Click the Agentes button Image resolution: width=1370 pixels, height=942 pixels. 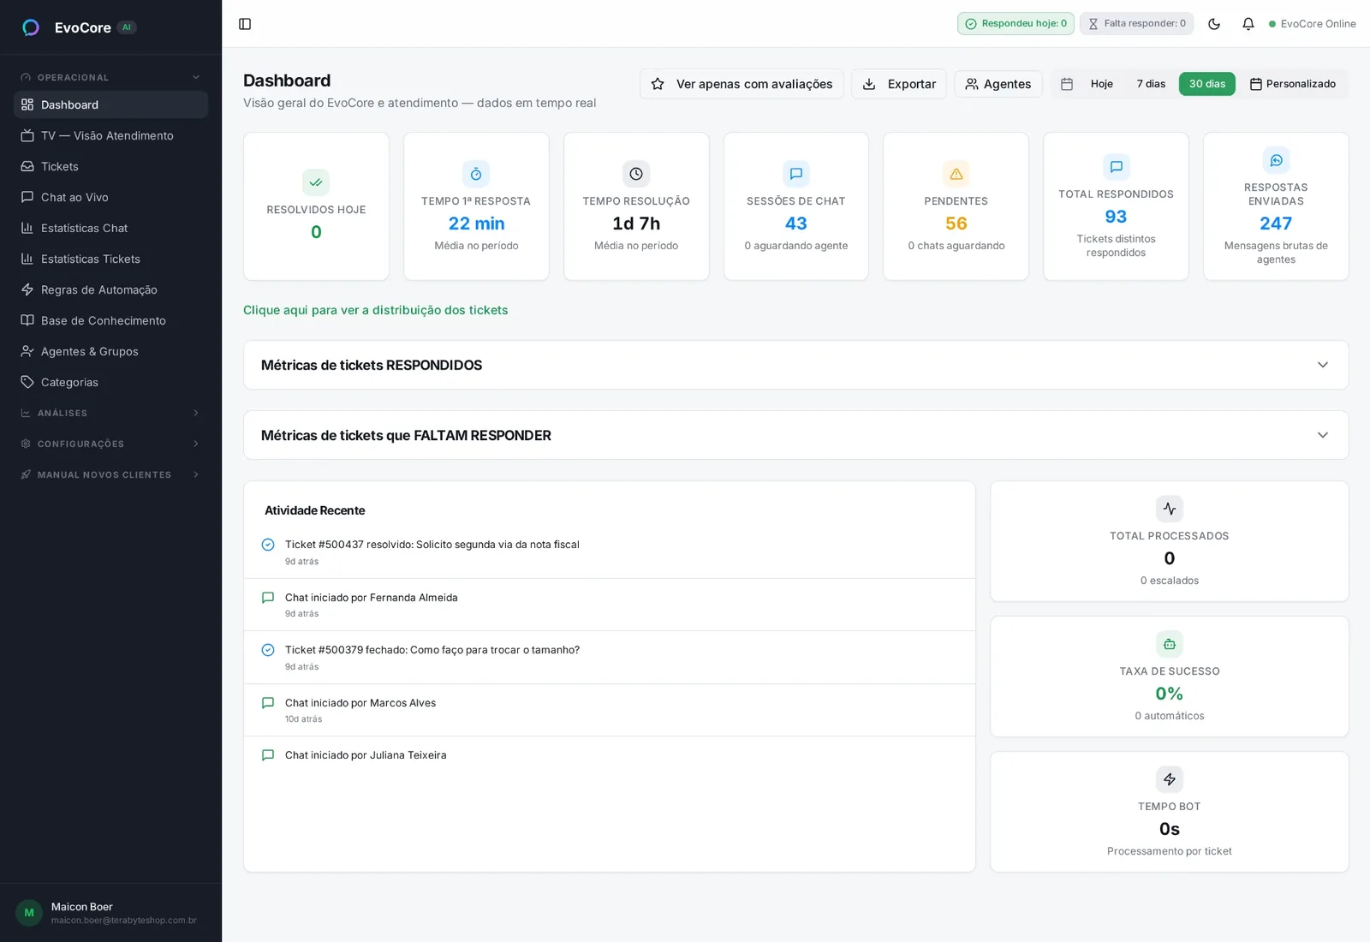tap(998, 84)
